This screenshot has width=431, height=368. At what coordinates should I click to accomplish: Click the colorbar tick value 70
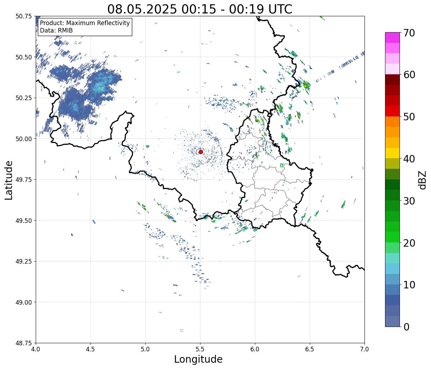pyautogui.click(x=409, y=33)
